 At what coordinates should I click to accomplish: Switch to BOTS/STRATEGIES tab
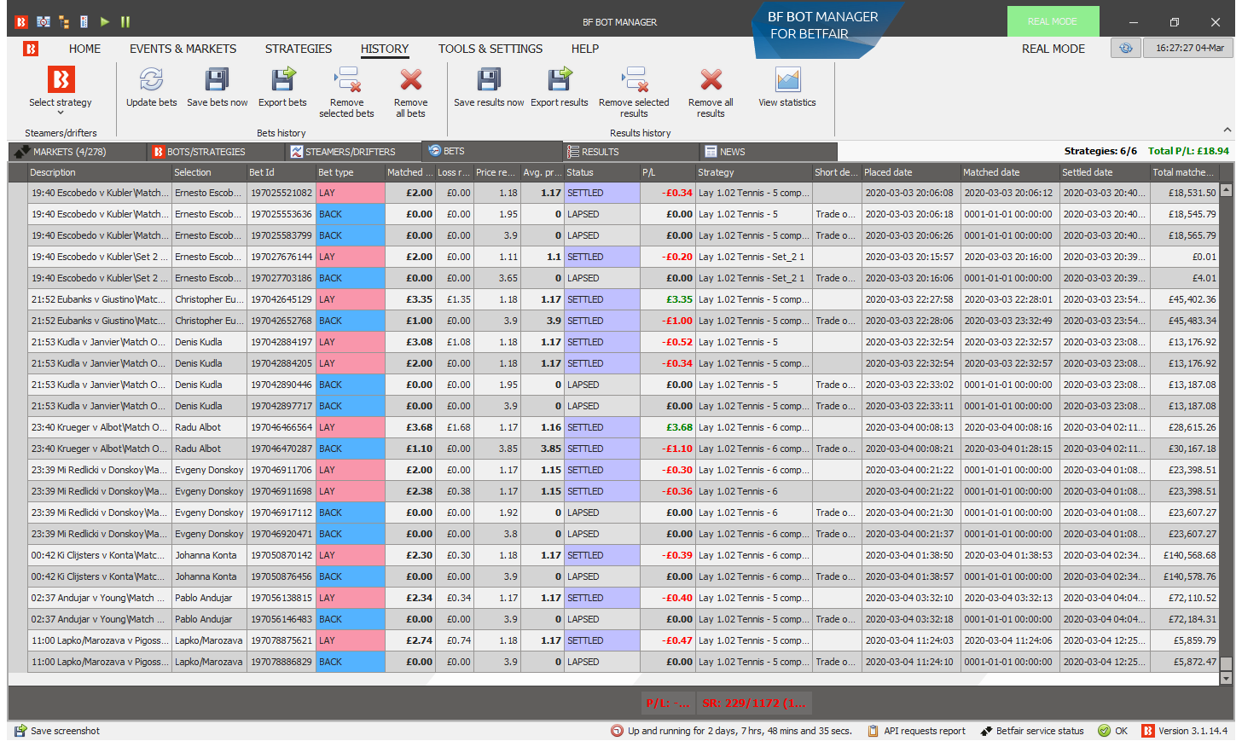click(x=216, y=152)
